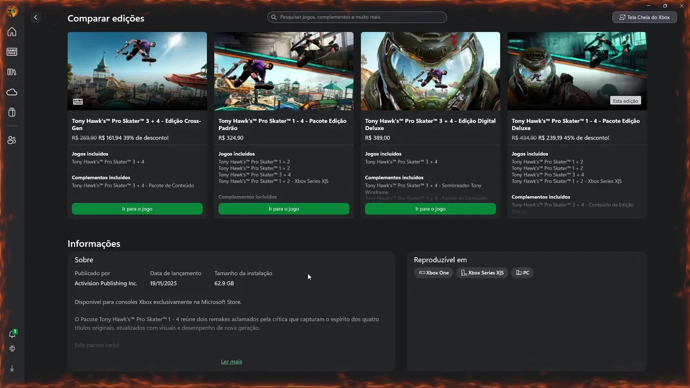Open the Friends and social icon
Screen dimensions: 690x388
tap(12, 140)
